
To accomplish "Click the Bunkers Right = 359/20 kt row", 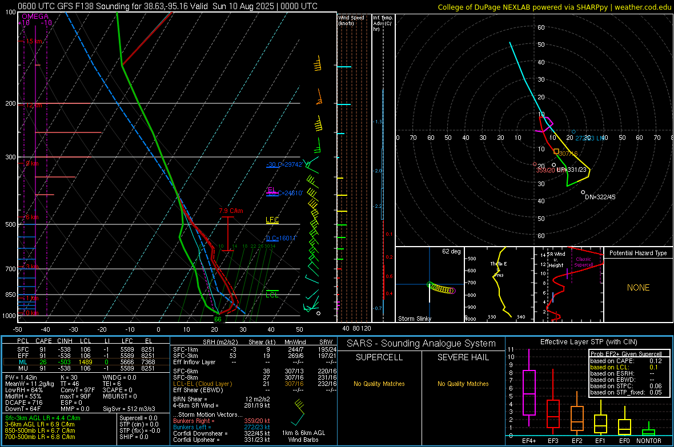I will pyautogui.click(x=222, y=421).
